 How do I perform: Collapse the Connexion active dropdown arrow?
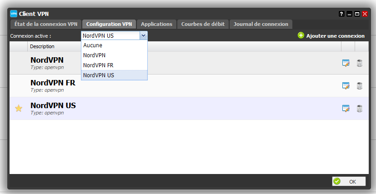pos(143,36)
